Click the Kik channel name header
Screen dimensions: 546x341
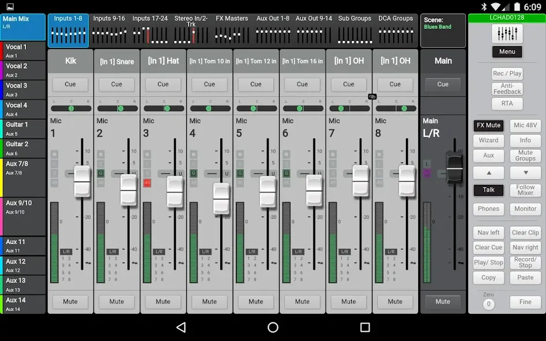pos(71,61)
